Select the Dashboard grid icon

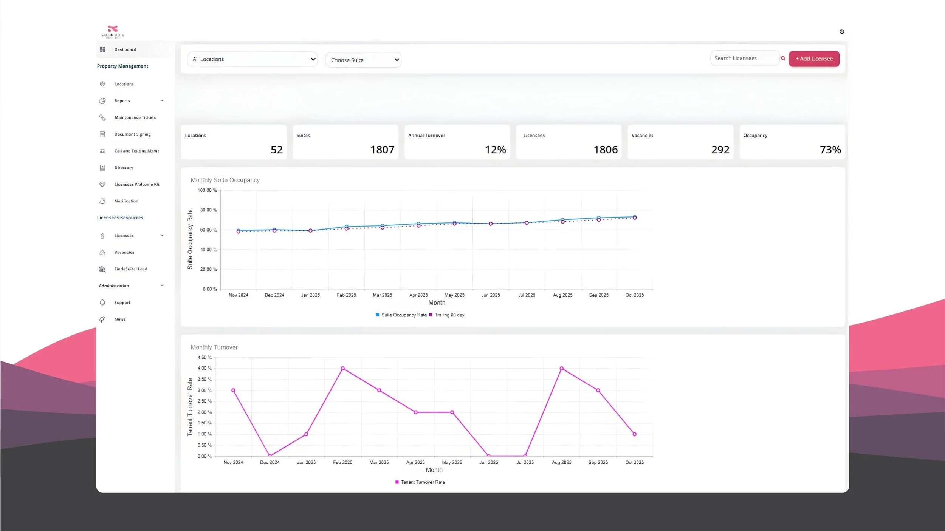click(x=102, y=49)
